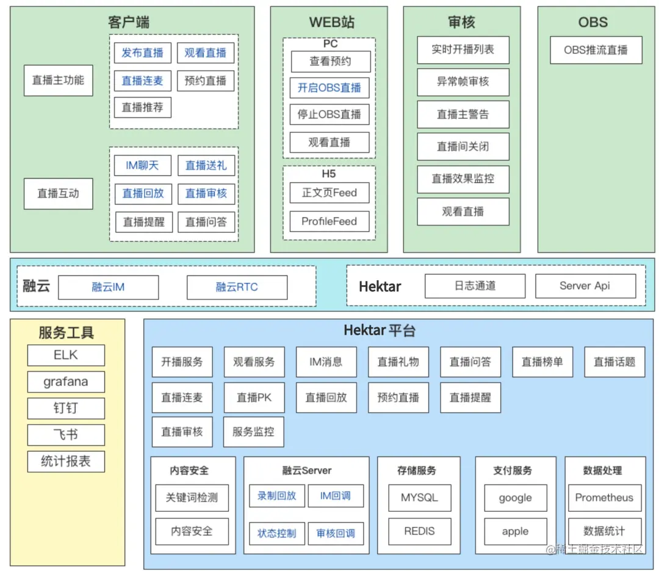The width and height of the screenshot is (659, 571).
Task: Select MYSQL under 存储服务
Action: 419,498
